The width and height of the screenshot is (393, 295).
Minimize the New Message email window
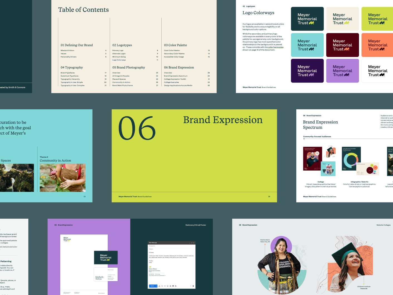[190, 243]
